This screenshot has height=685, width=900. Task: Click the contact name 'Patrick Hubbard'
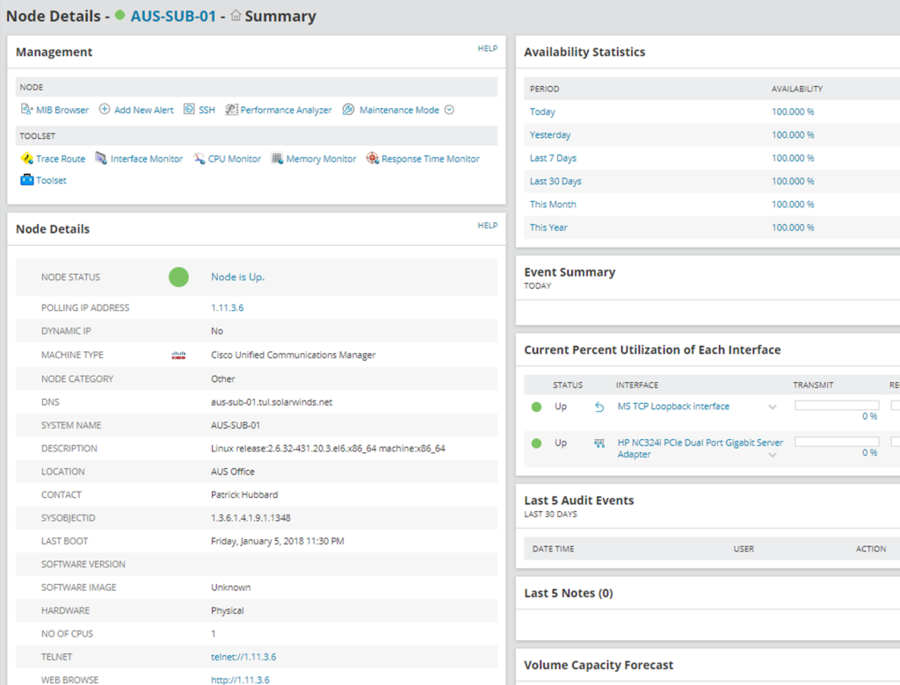click(x=244, y=494)
